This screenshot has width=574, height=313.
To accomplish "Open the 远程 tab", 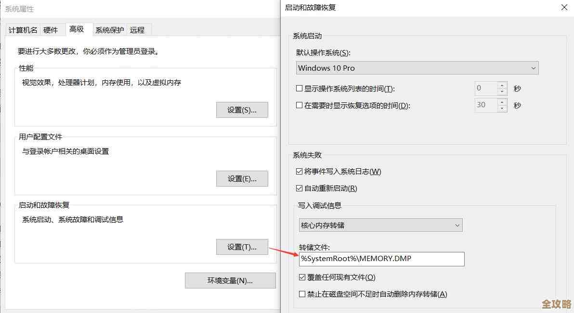I will pos(138,30).
